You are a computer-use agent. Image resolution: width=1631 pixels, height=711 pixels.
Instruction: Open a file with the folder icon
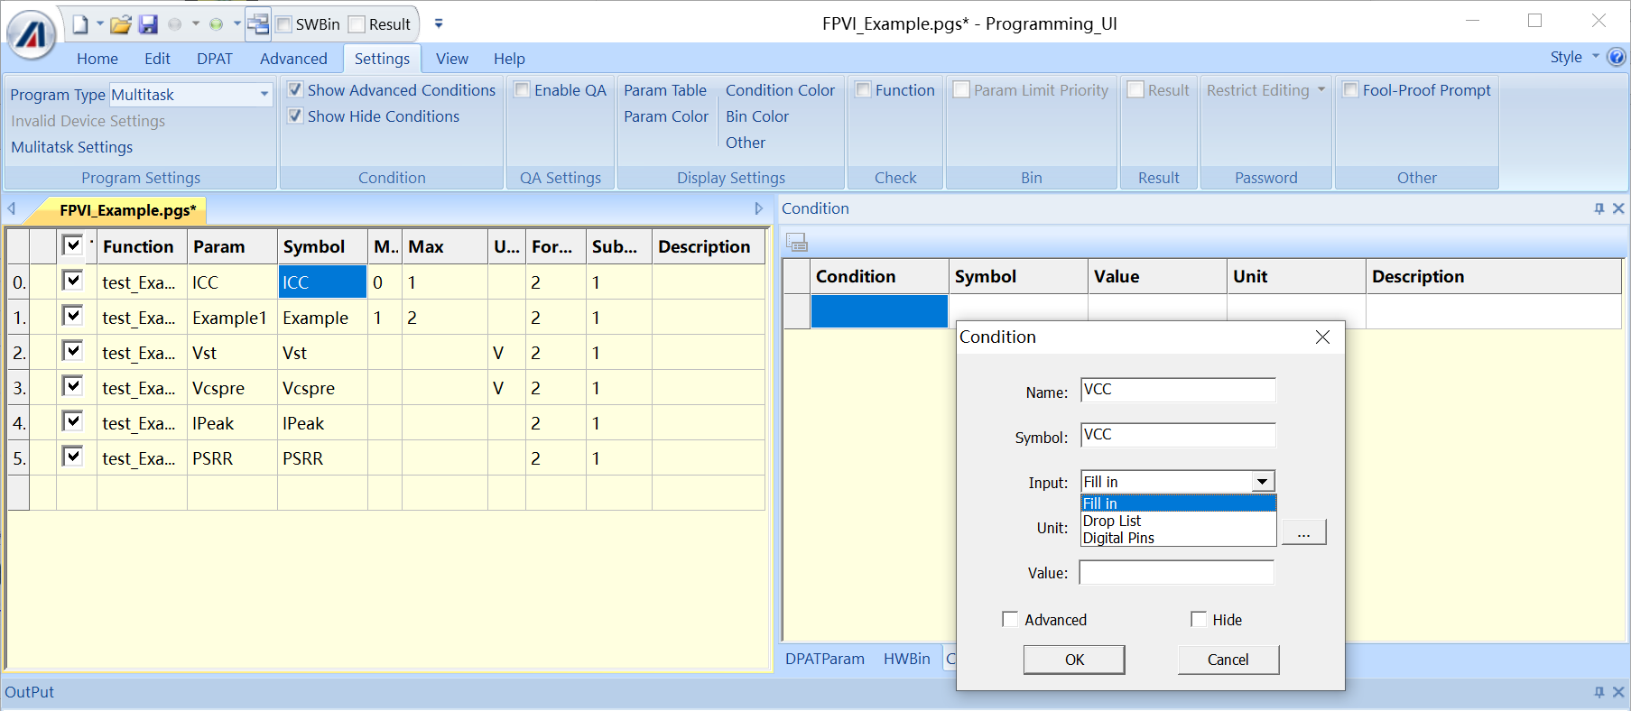pyautogui.click(x=120, y=24)
